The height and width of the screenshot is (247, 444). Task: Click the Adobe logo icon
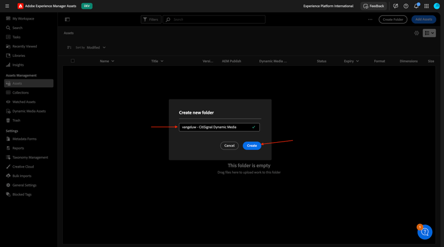[20, 6]
